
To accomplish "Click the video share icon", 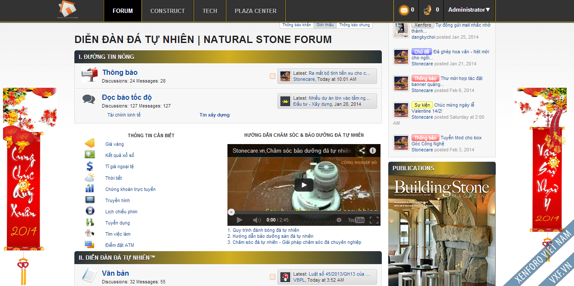I will pos(362,151).
